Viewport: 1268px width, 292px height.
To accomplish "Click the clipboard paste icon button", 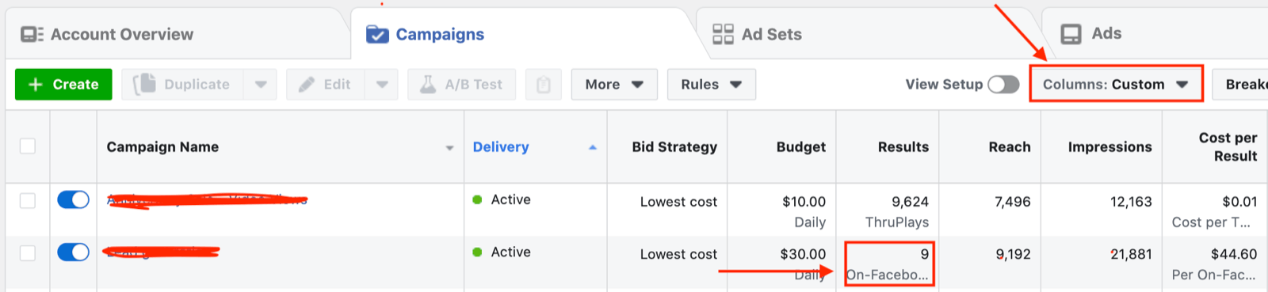I will click(x=544, y=85).
